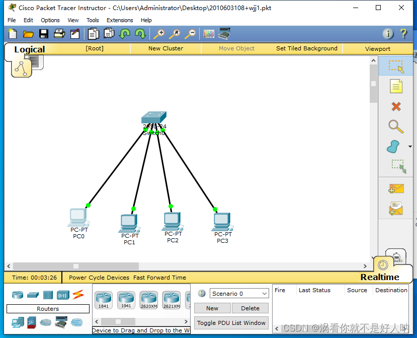Select the Switches device category icon
Screen dimensions: 417x338
(33, 295)
